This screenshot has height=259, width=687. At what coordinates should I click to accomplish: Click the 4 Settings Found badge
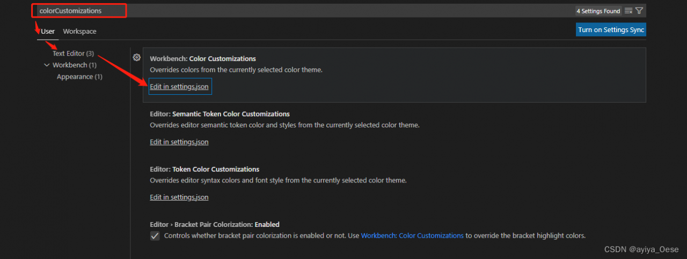598,11
